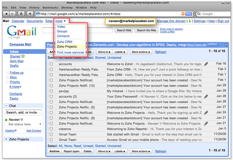
Task: Check the box for From Zoho CRM message
Action: point(51,70)
